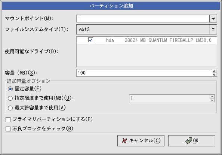Decrease the limit MB spinner value
222x155 pixels.
click(x=212, y=100)
